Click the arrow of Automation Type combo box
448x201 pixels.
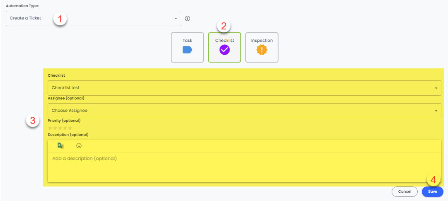coord(176,19)
